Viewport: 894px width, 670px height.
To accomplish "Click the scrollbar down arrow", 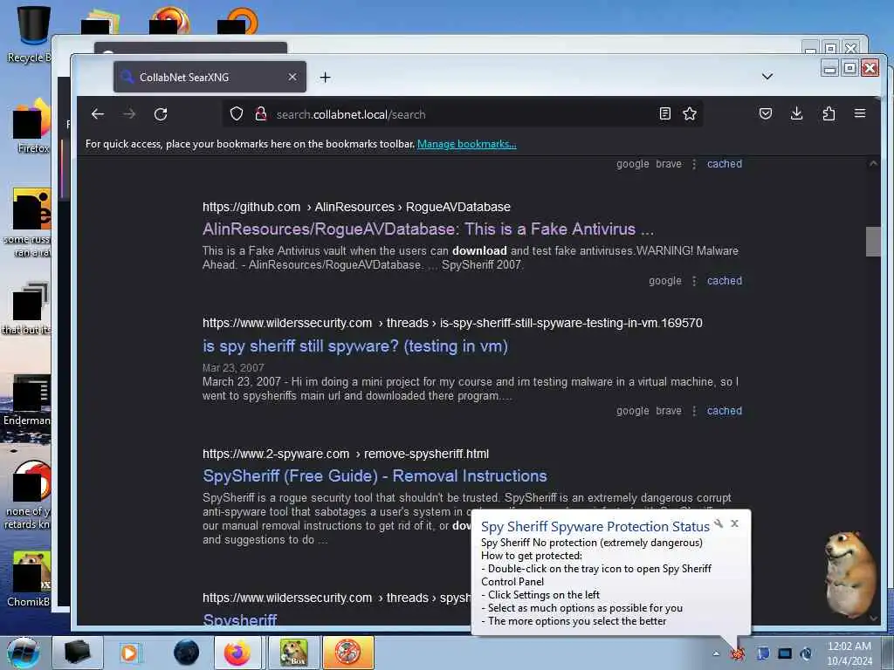I will (873, 619).
